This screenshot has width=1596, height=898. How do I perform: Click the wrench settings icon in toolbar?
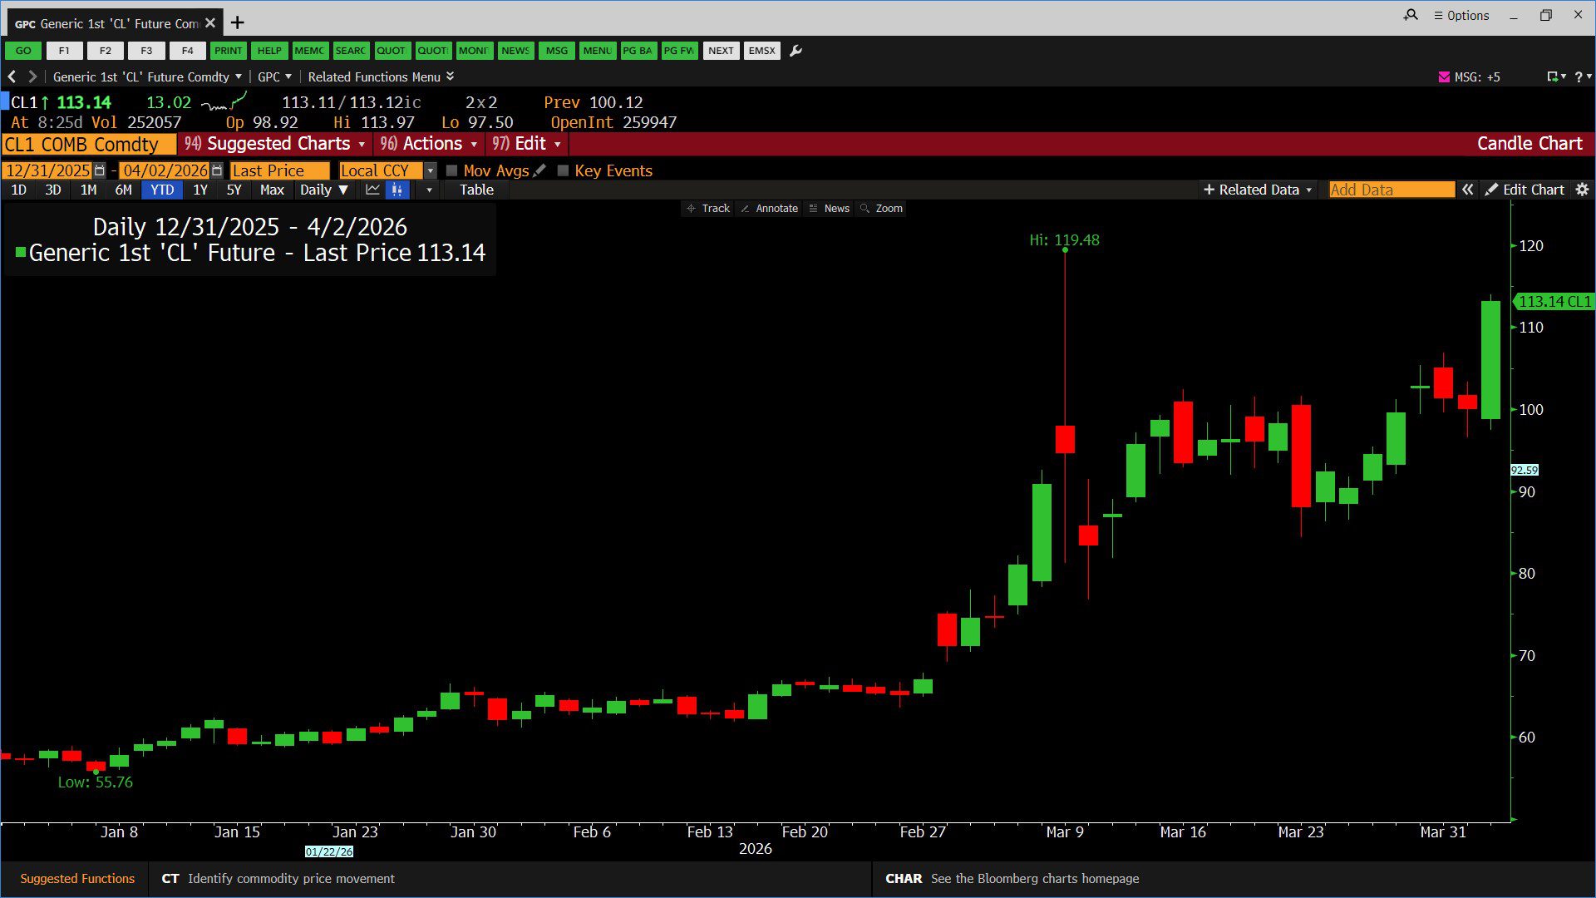coord(796,51)
